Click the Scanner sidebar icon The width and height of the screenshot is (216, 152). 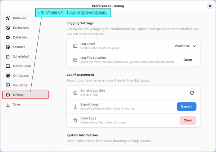click(x=8, y=47)
